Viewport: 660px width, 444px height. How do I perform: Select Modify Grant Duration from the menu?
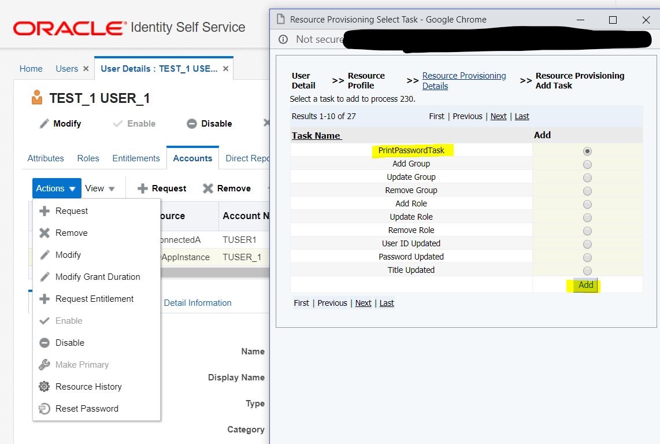[95, 276]
